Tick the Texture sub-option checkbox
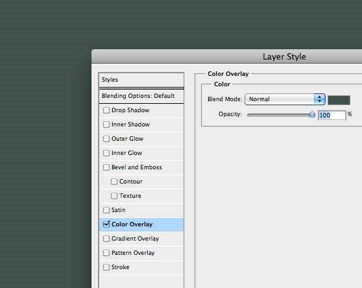The width and height of the screenshot is (362, 288). click(x=114, y=196)
